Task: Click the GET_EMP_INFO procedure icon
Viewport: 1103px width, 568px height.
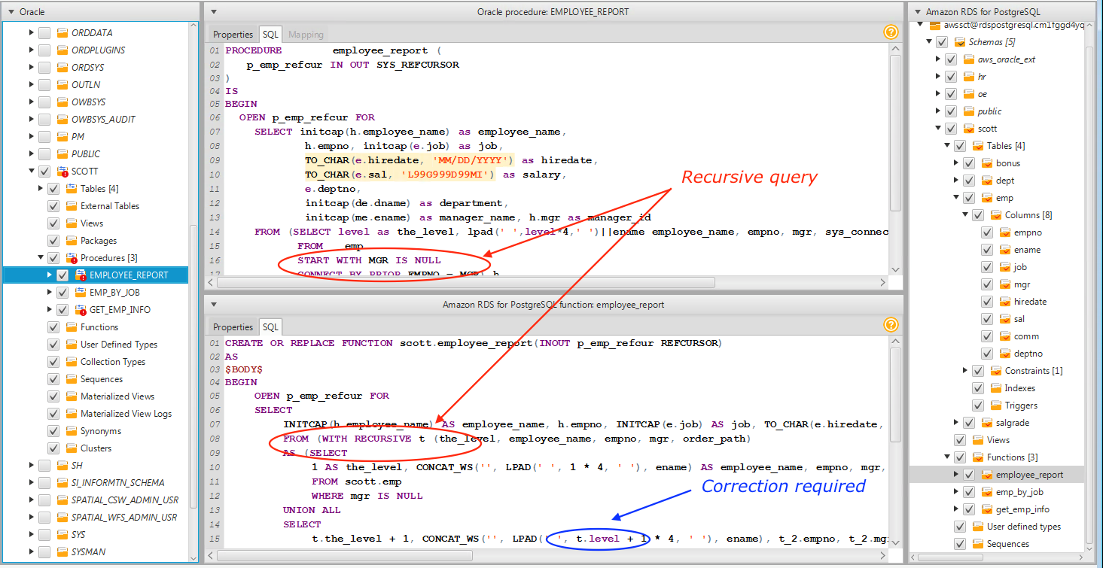Action: click(81, 310)
